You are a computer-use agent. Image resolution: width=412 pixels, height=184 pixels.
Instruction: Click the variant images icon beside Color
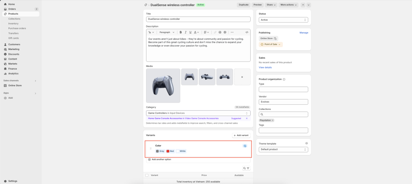click(245, 146)
